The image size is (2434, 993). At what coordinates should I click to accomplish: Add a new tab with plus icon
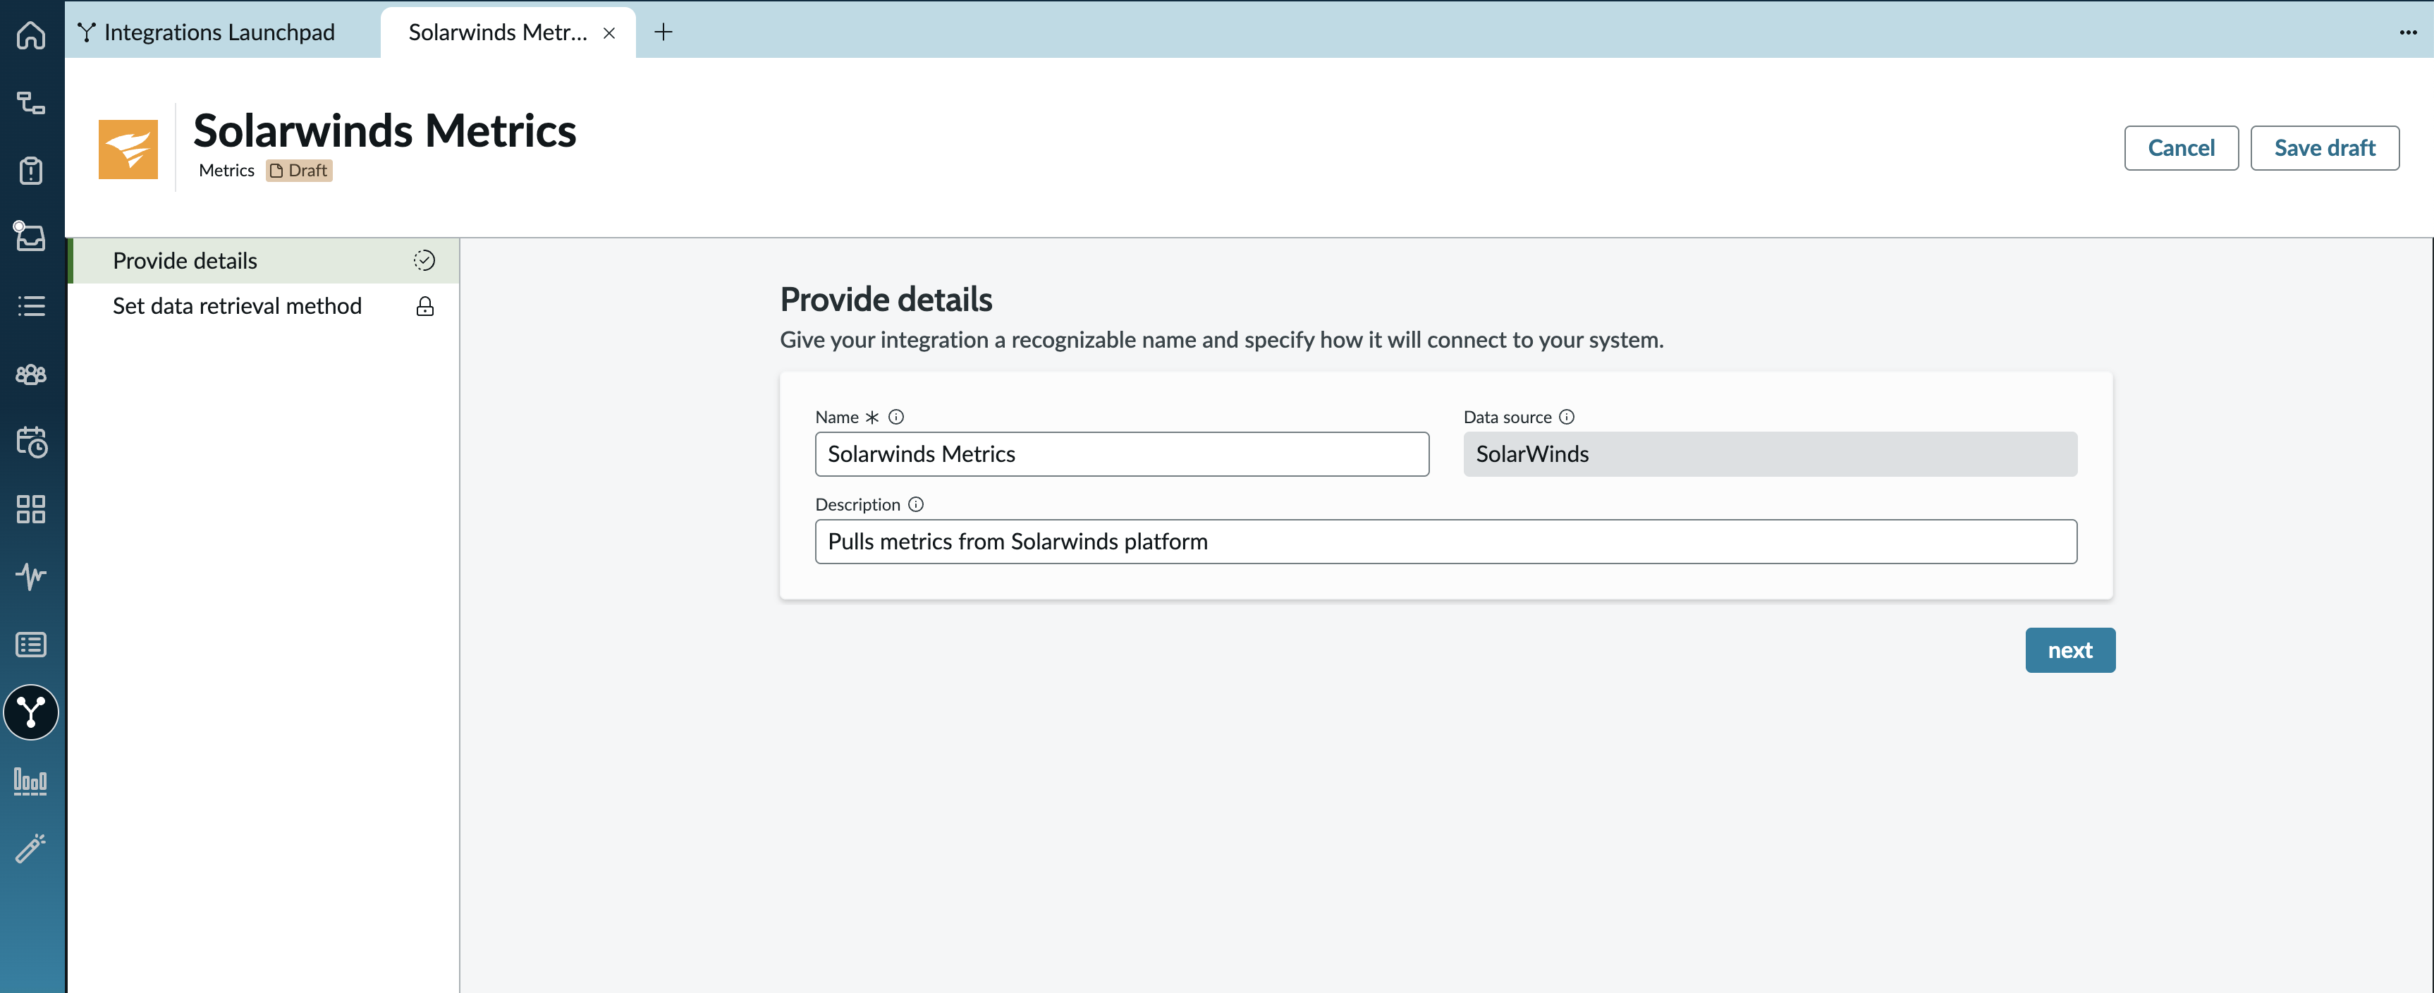click(x=663, y=32)
